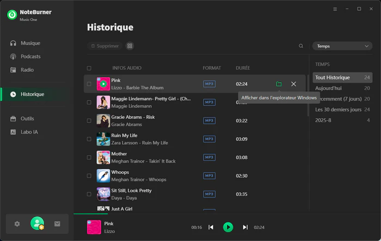
Task: Tick the select-all checkbox in the header
Action: tap(89, 68)
